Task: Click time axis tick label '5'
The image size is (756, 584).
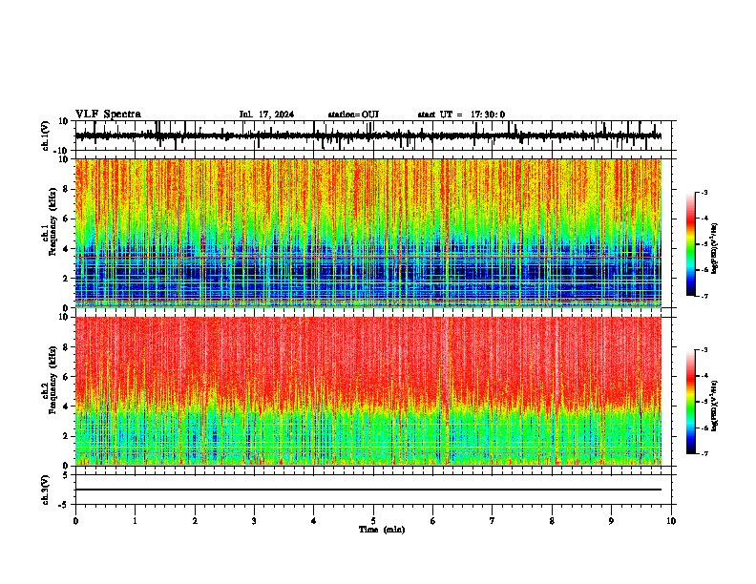Action: click(373, 521)
